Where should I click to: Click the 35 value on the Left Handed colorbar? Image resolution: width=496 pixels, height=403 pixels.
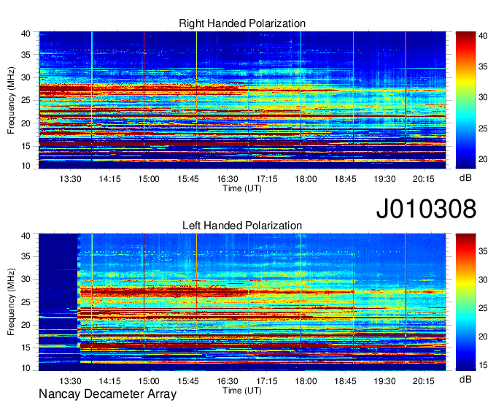483,251
